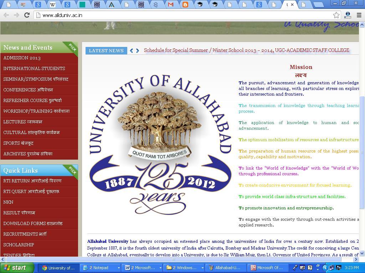The height and width of the screenshot is (273, 365).
Task: Click the University of Allahabad 125 years logo
Action: [160, 145]
